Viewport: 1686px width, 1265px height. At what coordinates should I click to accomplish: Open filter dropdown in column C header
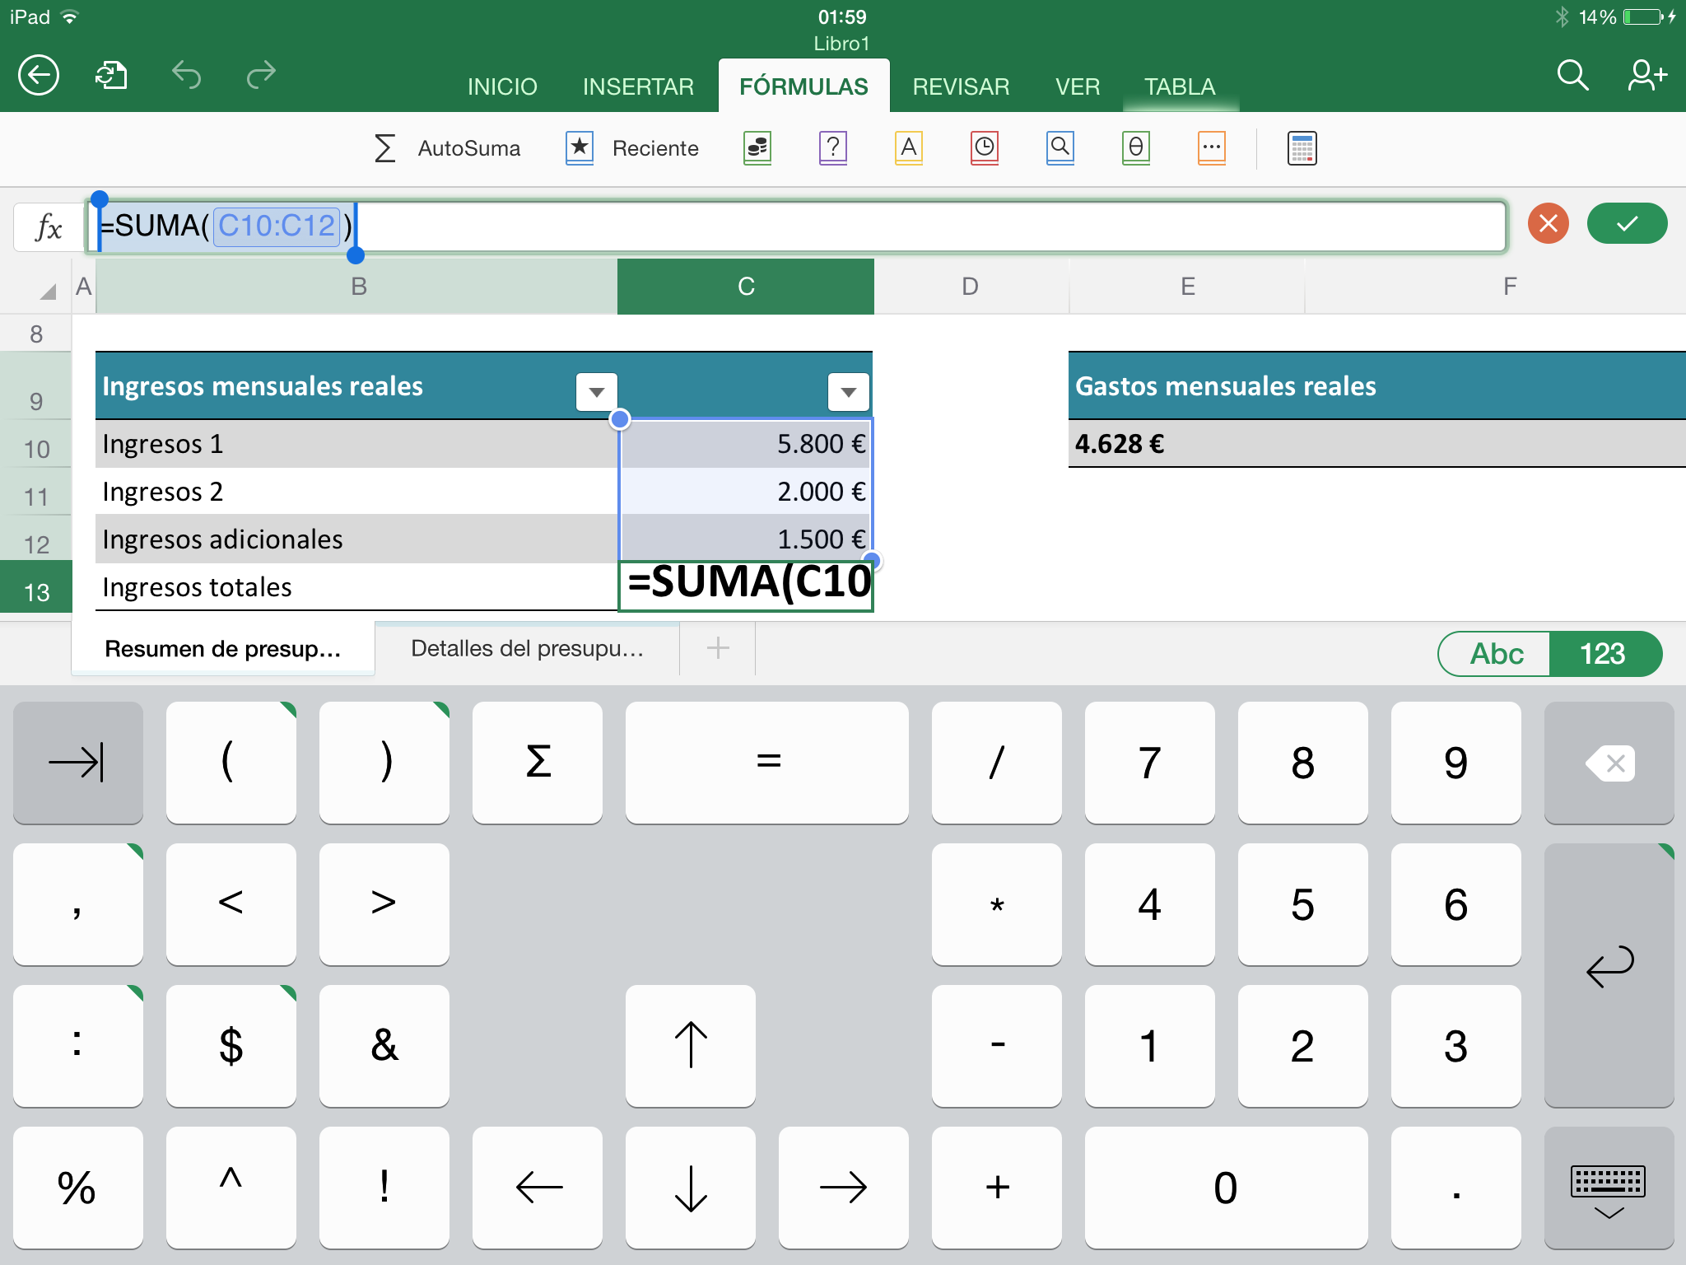coord(848,392)
